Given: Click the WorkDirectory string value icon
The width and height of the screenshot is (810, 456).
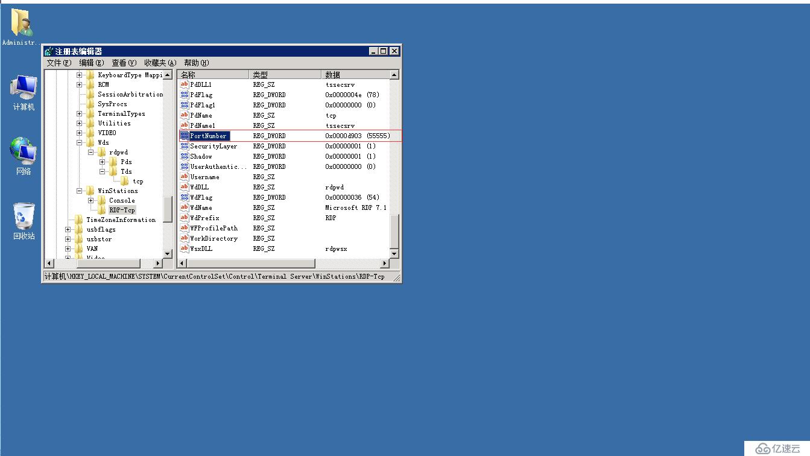Looking at the screenshot, I should (185, 238).
